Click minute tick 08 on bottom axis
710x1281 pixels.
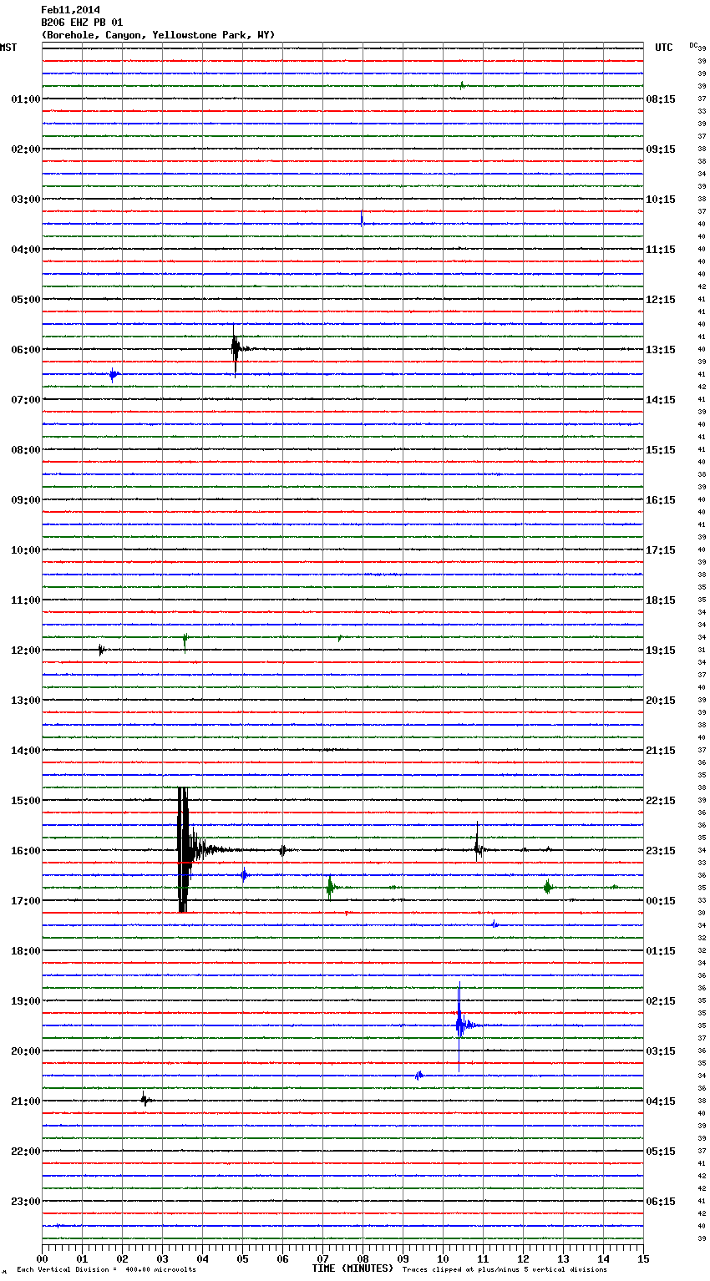pyautogui.click(x=363, y=1258)
